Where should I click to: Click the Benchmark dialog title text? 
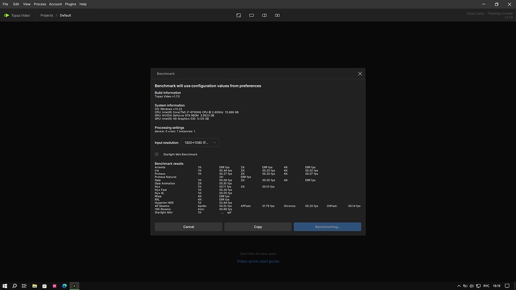(166, 73)
